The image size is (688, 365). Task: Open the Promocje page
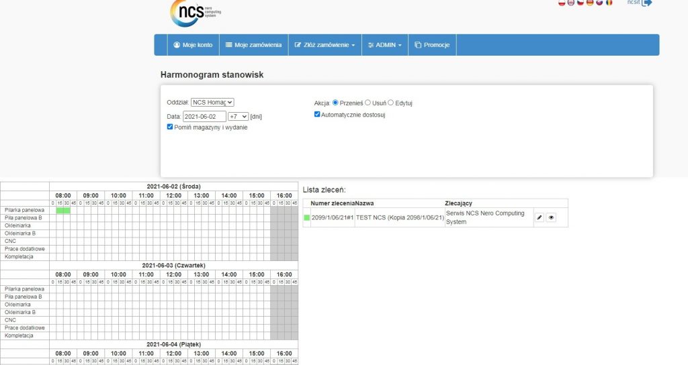pos(432,45)
